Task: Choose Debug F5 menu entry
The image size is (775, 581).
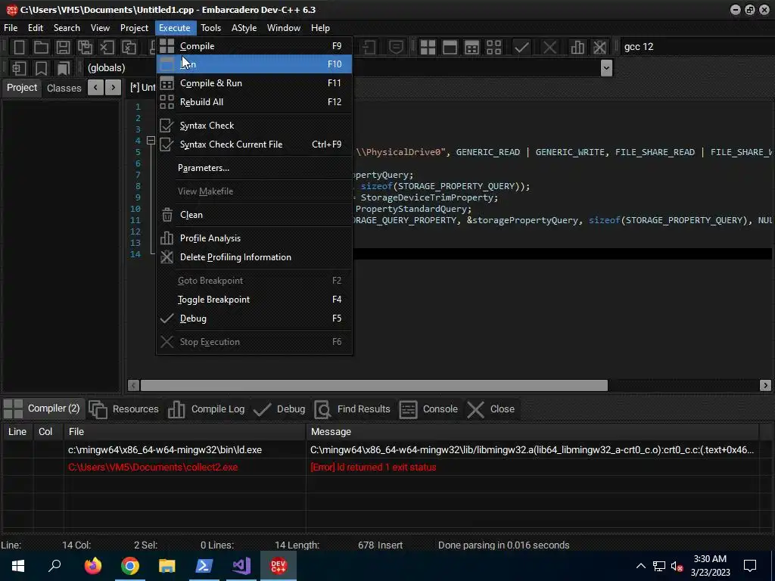Action: click(x=254, y=318)
